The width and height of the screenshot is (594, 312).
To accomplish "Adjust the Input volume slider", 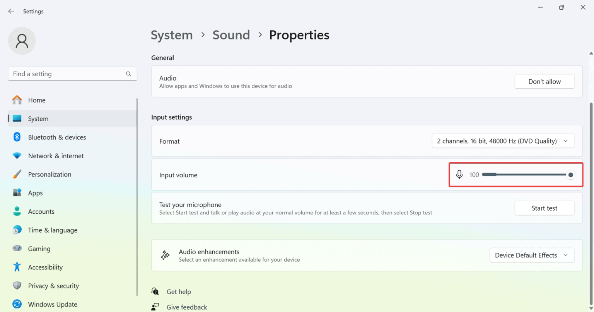I will click(570, 175).
